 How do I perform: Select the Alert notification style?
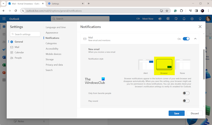146,67
